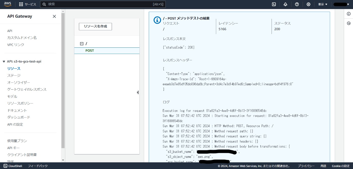Image resolution: width=353 pixels, height=169 pixels.
Task: Click the status value 200
Action: click(x=277, y=29)
